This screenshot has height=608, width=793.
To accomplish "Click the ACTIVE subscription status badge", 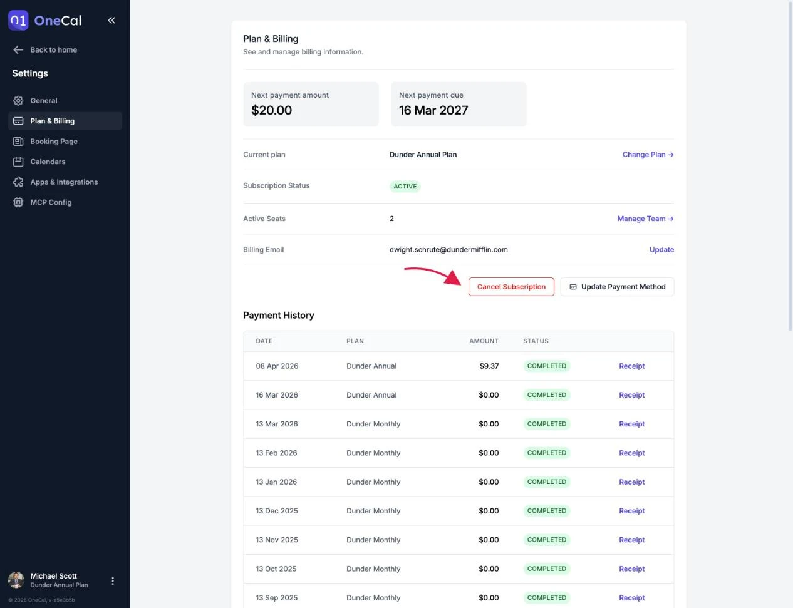I will [x=405, y=187].
